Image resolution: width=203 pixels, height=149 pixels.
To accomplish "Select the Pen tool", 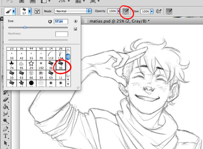I will coord(5,129).
